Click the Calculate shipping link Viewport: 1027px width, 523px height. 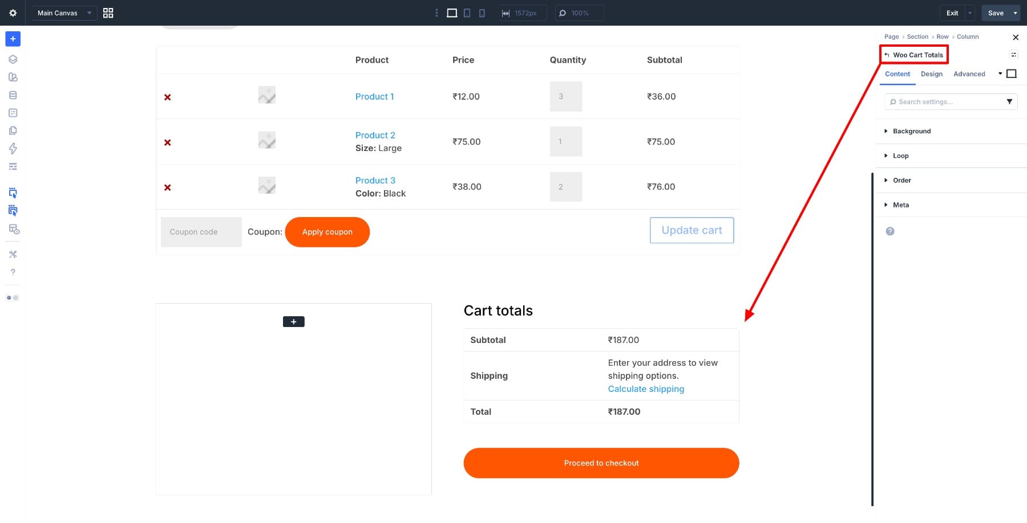pos(646,389)
